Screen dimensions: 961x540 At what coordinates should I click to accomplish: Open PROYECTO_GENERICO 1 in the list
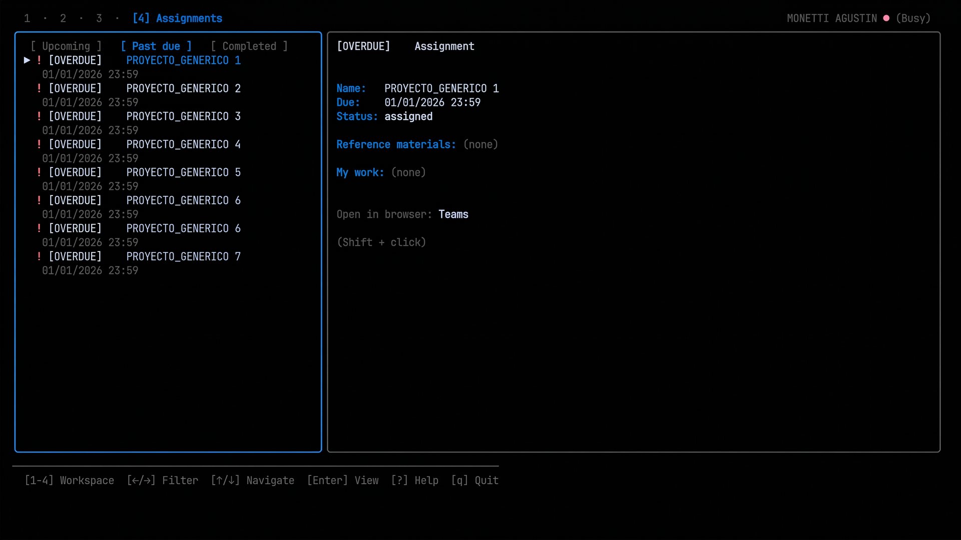click(183, 60)
